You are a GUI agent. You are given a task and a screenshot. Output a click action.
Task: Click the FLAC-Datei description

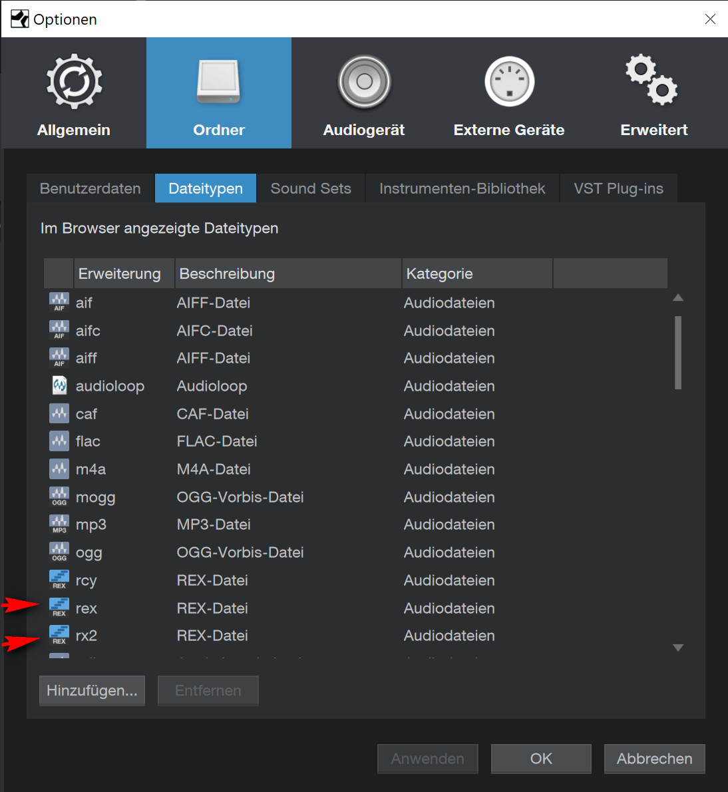pos(216,441)
